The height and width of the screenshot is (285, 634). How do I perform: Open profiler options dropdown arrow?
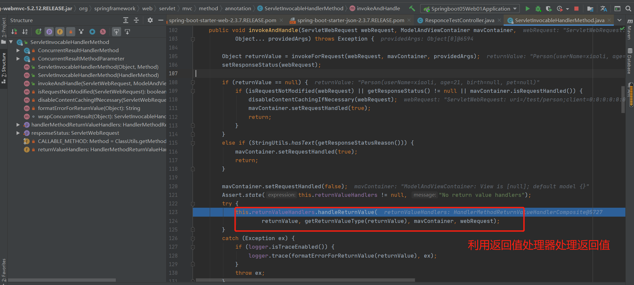click(x=567, y=9)
